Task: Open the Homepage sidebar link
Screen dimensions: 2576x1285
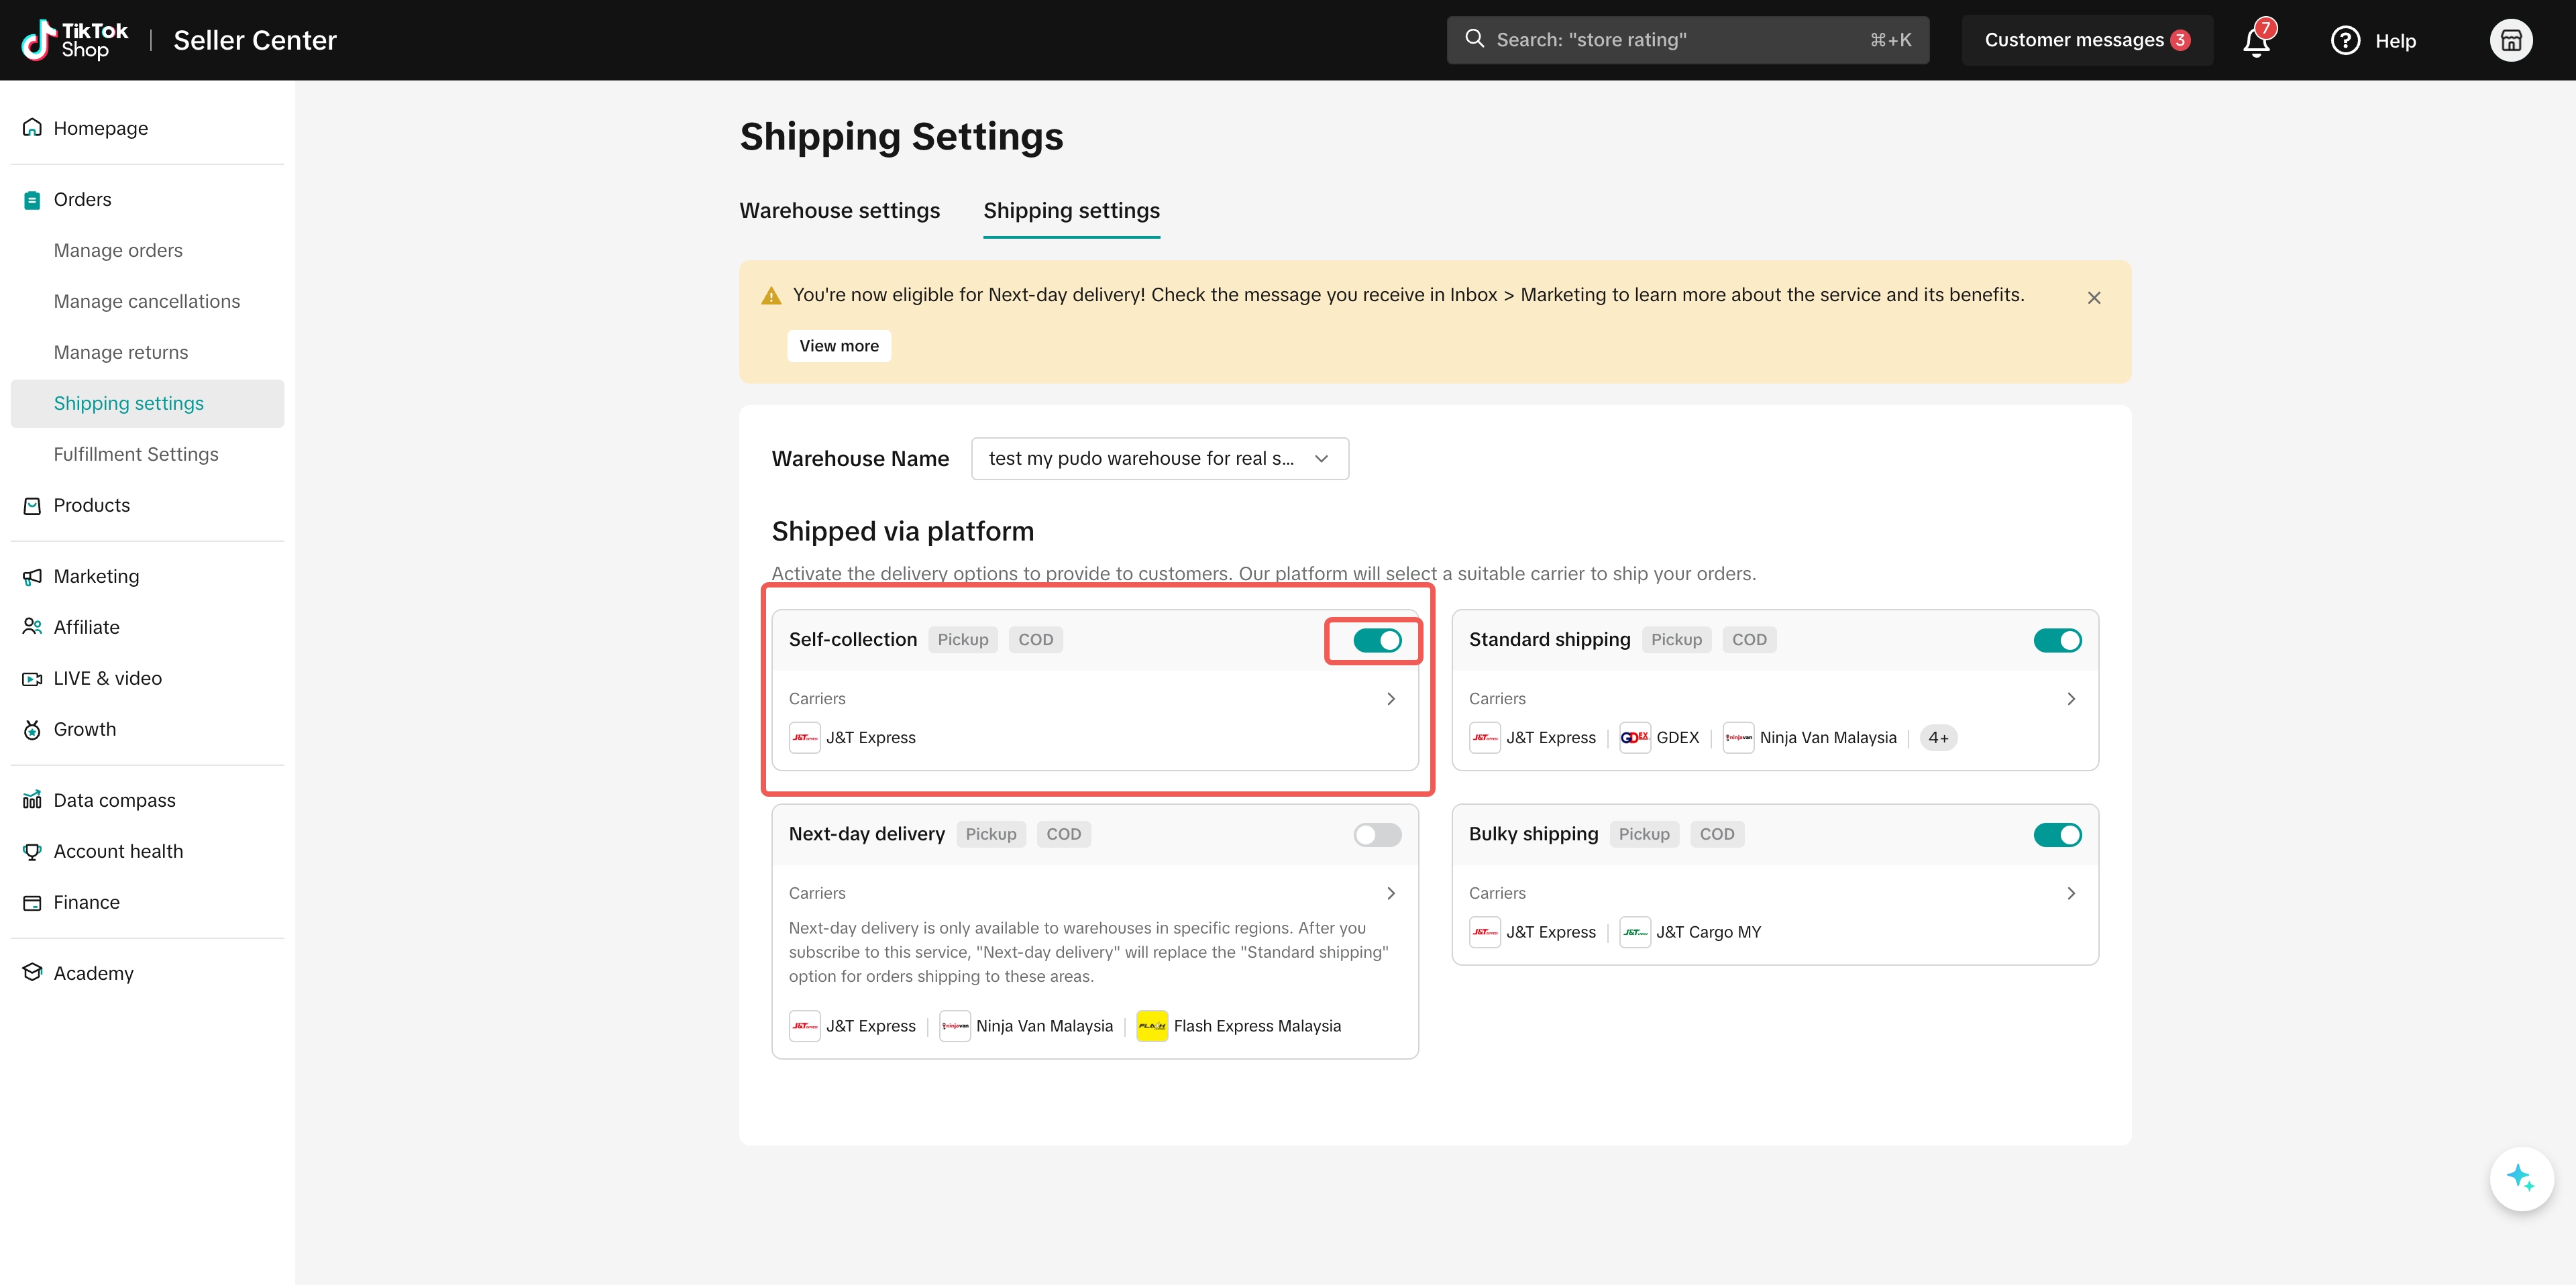Action: click(x=100, y=128)
